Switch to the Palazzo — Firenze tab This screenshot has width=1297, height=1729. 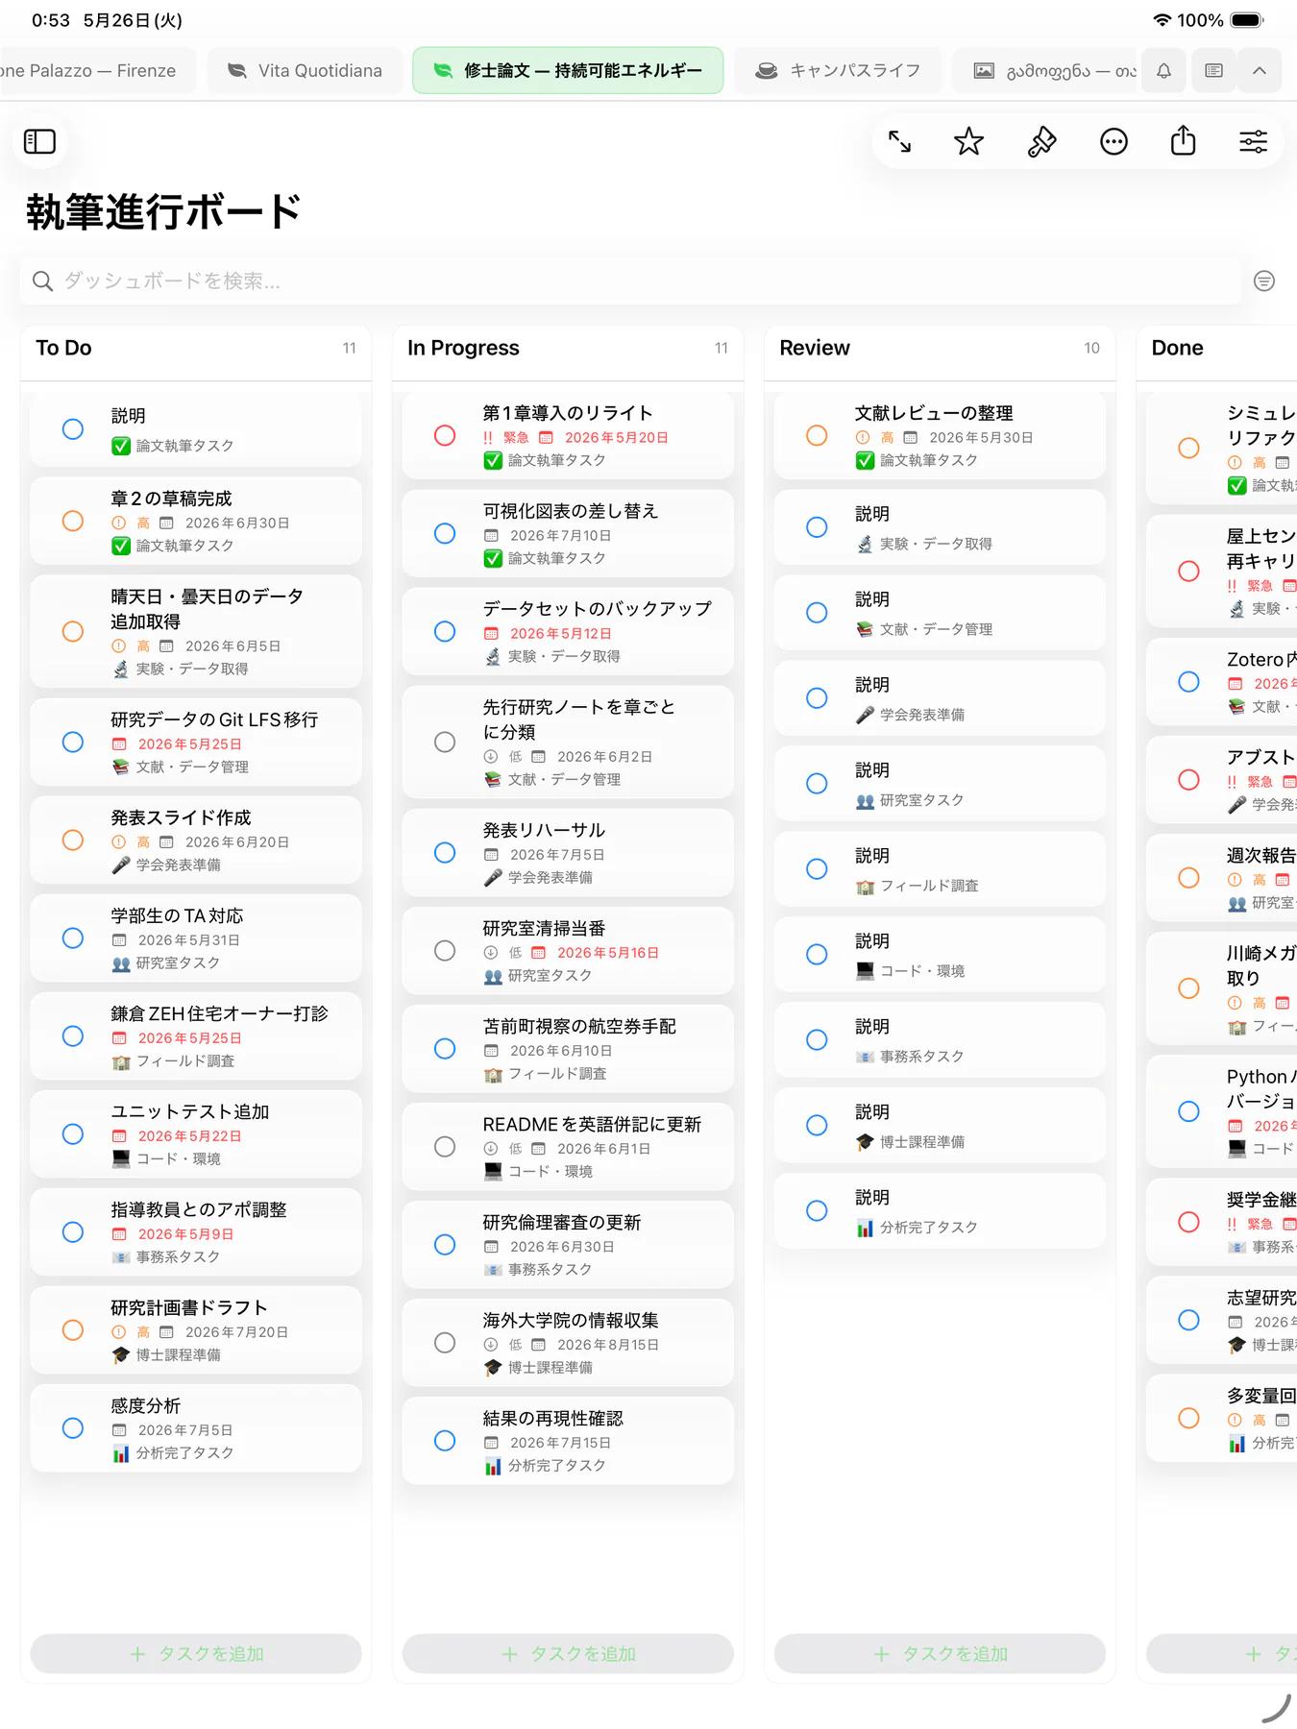pos(96,71)
